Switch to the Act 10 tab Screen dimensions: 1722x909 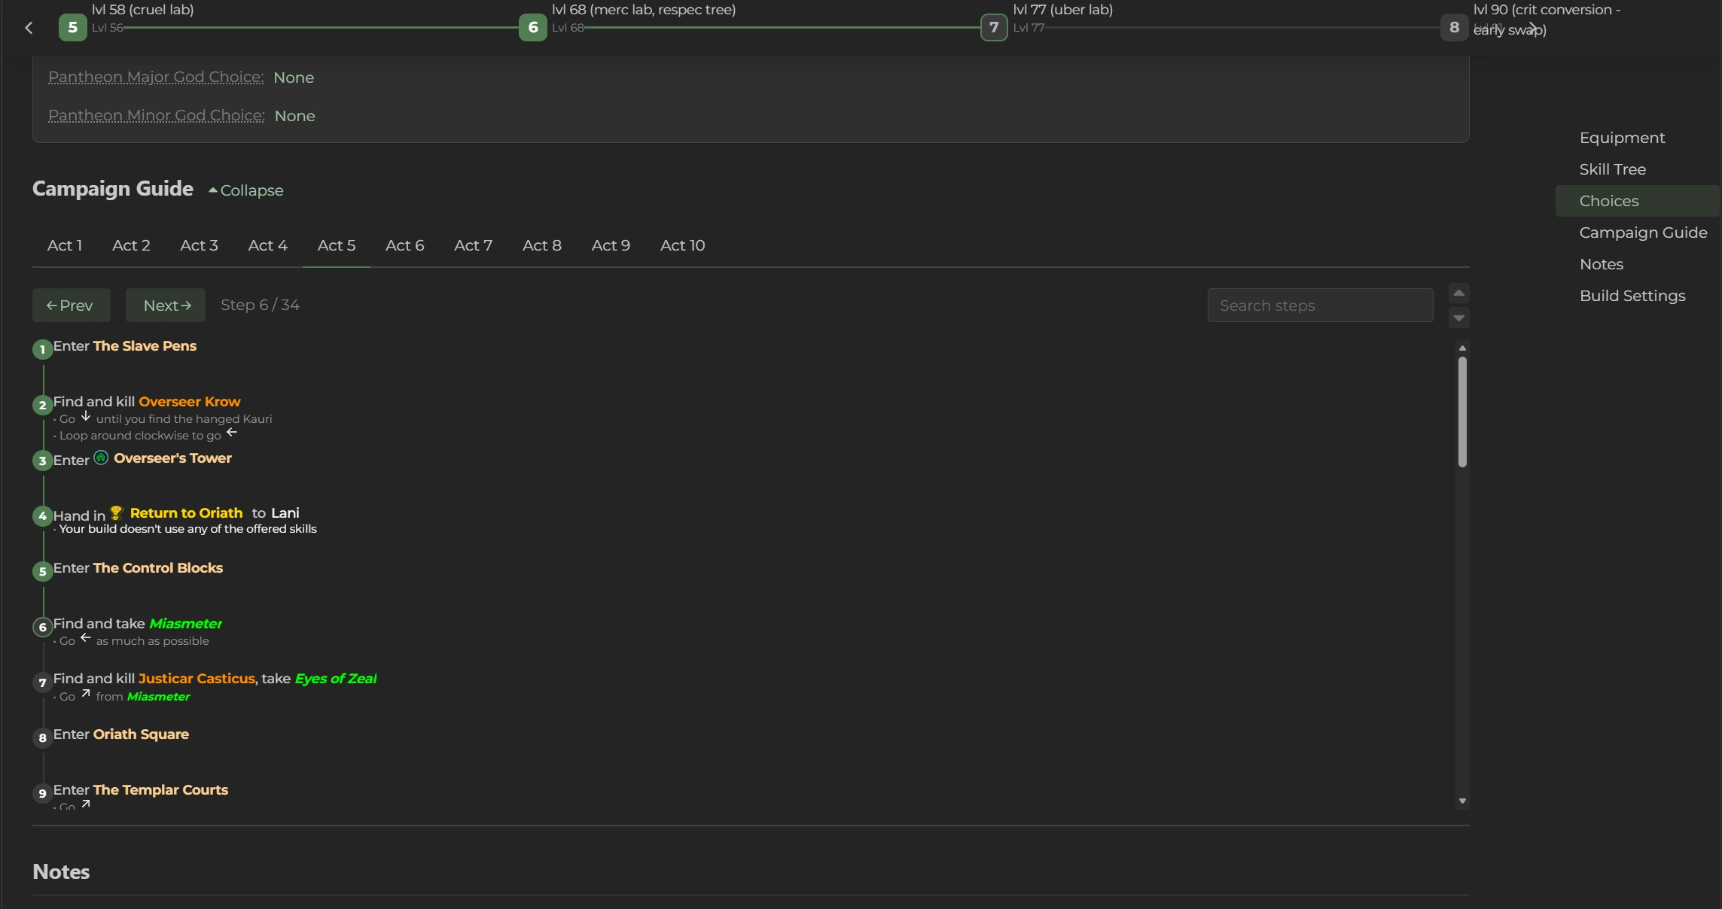pos(682,245)
